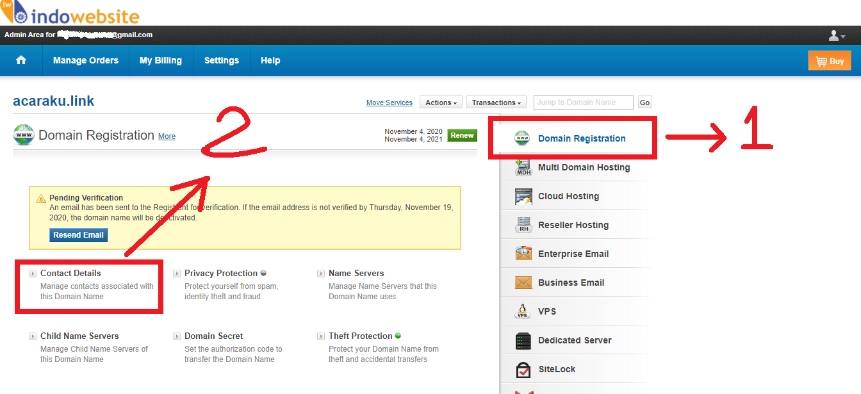Viewport: 861px width, 394px height.
Task: Select the SiteLock padlock icon
Action: pos(523,370)
